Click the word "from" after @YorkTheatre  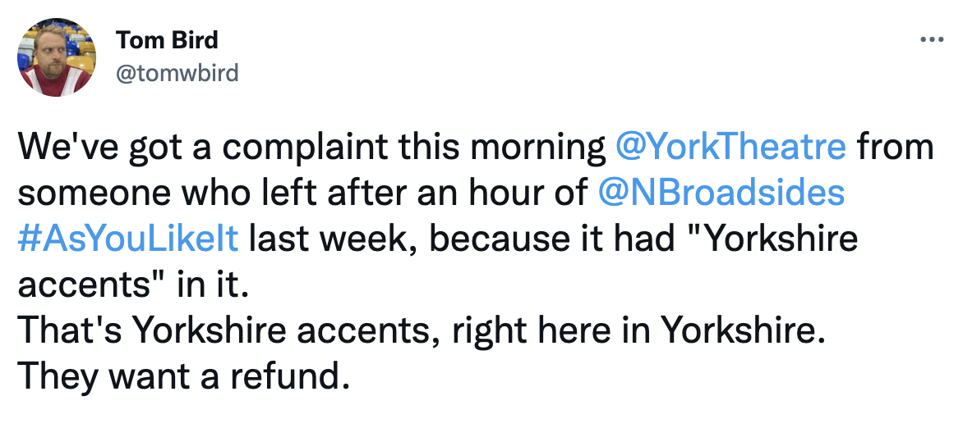click(895, 148)
